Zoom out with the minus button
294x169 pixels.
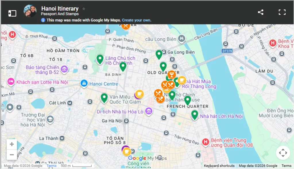pyautogui.click(x=12, y=155)
